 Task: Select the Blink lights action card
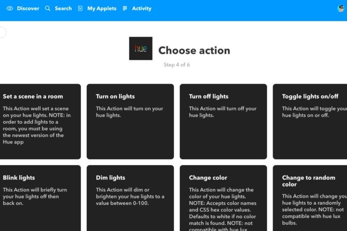[40, 198]
